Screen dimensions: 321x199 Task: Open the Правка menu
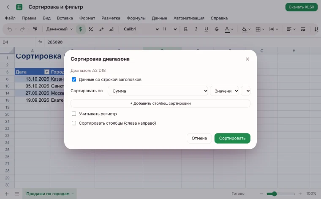29,18
